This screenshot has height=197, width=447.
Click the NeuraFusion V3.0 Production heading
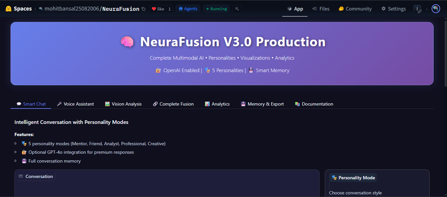click(233, 42)
